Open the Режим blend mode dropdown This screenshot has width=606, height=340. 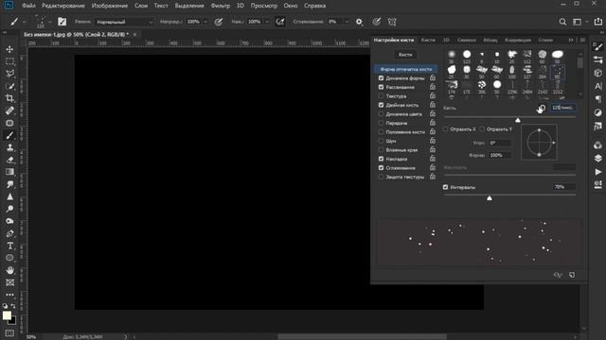point(124,22)
